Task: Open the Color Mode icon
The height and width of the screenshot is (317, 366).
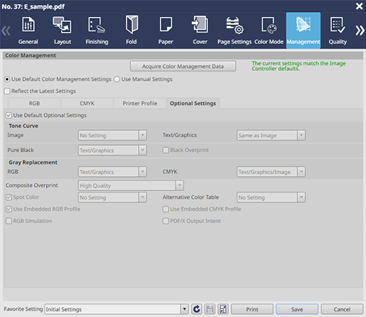Action: coord(269,30)
